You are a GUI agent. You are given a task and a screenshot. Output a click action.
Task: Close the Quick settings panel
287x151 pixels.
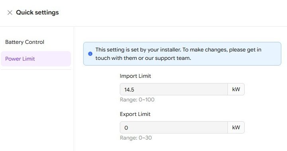tap(10, 13)
